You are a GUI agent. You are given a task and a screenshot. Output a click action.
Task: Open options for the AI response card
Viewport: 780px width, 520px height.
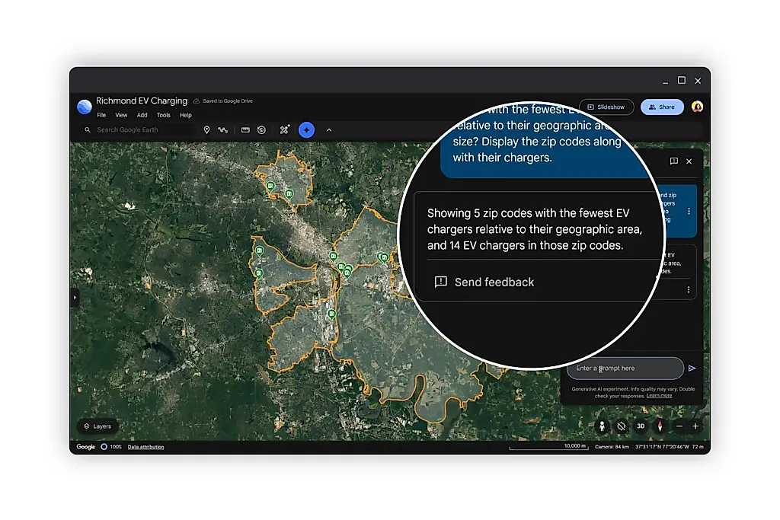pyautogui.click(x=689, y=289)
